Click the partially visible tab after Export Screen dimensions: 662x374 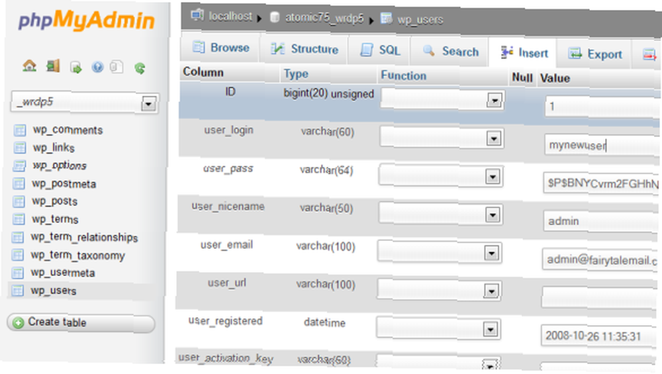tap(649, 54)
